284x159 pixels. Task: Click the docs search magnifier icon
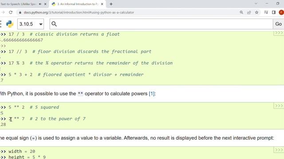pos(54,24)
